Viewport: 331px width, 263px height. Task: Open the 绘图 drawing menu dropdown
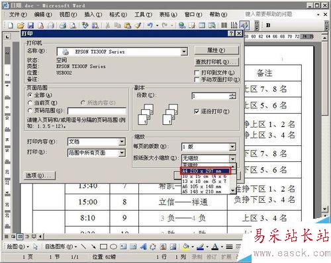18,246
